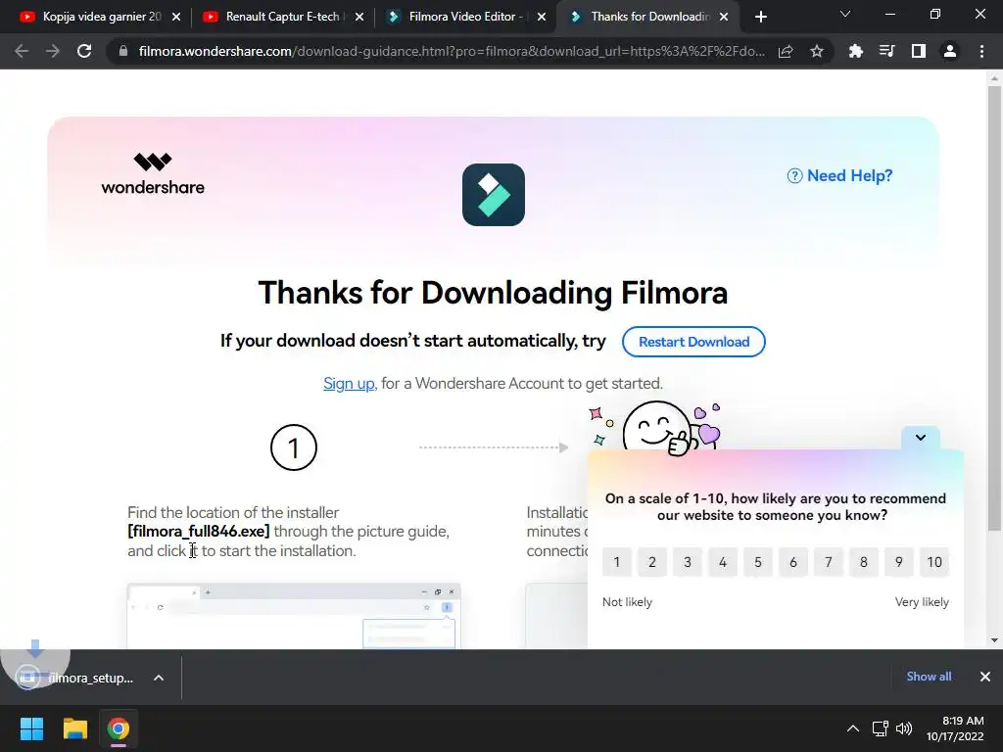1003x752 pixels.
Task: Click the Restart Download button
Action: [x=693, y=342]
